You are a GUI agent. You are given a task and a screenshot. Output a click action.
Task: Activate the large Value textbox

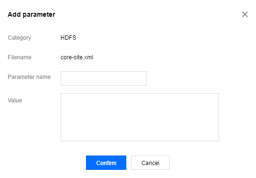point(140,117)
